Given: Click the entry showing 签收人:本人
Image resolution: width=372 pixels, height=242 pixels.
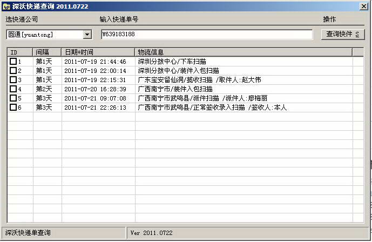Looking at the screenshot, I should (212, 107).
